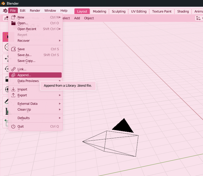Choose Link... in File menu
The height and width of the screenshot is (176, 203).
[x=35, y=69]
